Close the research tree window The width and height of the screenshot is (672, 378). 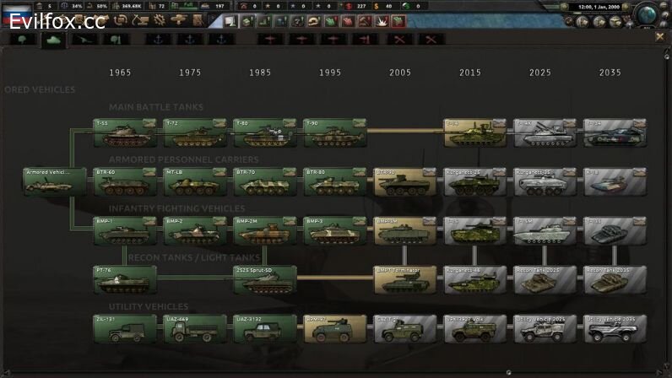pyautogui.click(x=660, y=37)
